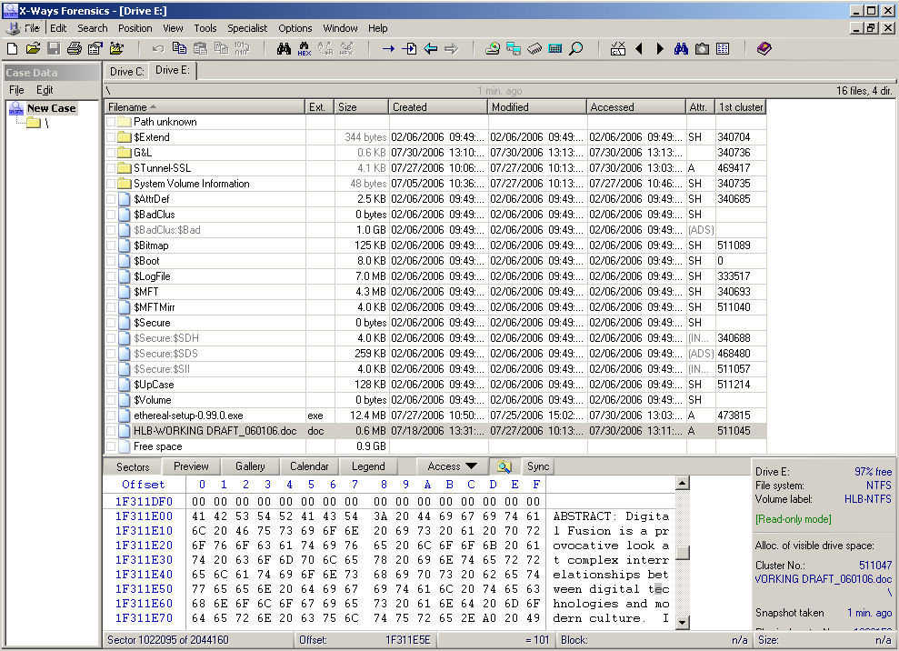The image size is (899, 651).
Task: Open the Access dropdown menu
Action: pos(452,466)
